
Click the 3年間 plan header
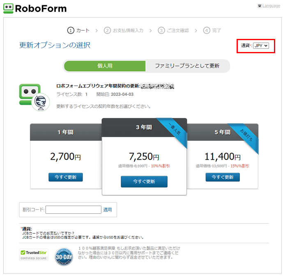(144, 127)
